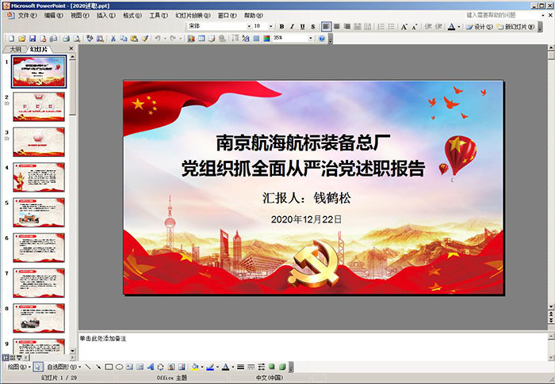Copy the selection using the copy icon
The image size is (555, 384).
click(x=124, y=39)
